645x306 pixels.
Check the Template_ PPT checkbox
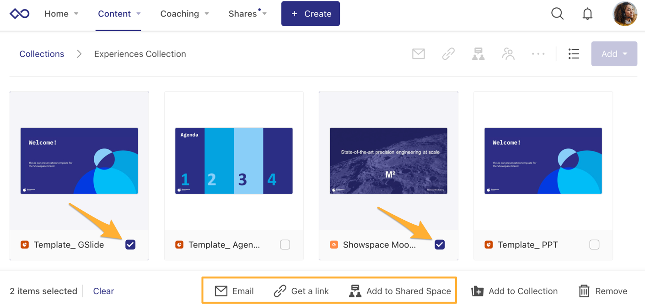tap(594, 245)
